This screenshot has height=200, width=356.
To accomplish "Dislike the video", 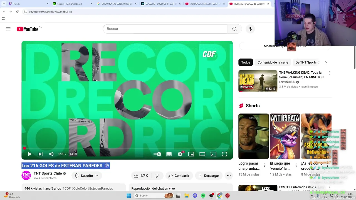I will click(157, 176).
